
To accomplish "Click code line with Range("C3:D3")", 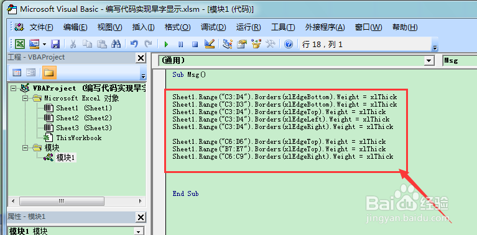I will pyautogui.click(x=285, y=104).
